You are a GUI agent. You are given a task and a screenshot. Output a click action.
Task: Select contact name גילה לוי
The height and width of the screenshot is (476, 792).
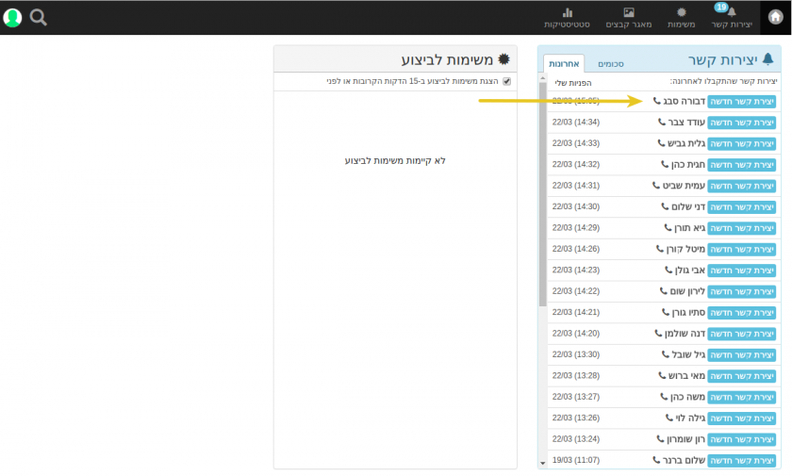click(x=690, y=418)
